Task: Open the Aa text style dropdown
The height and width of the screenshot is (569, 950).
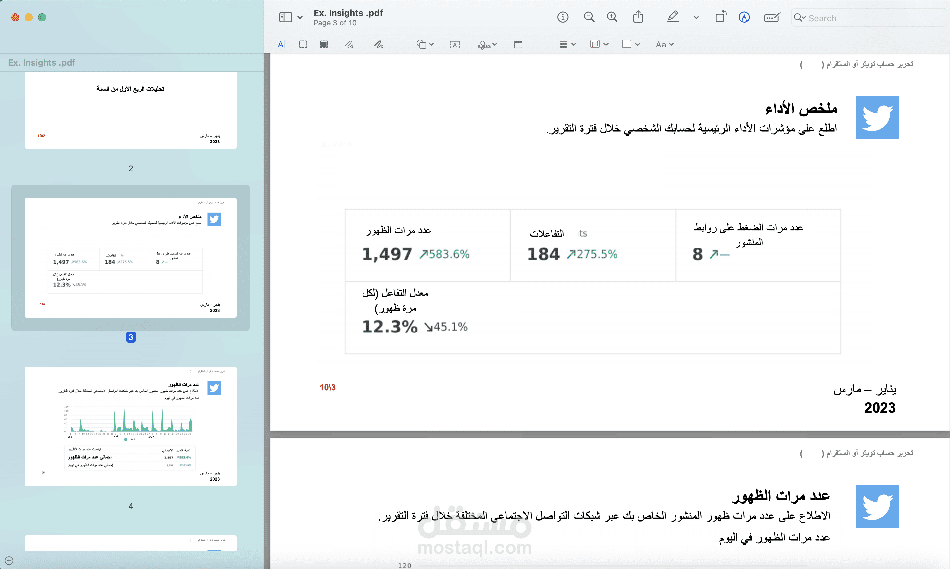Action: tap(664, 44)
